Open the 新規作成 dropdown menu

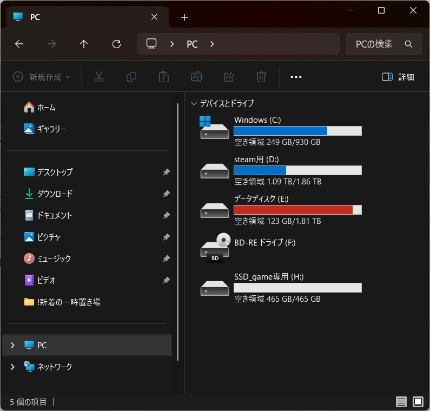(42, 77)
